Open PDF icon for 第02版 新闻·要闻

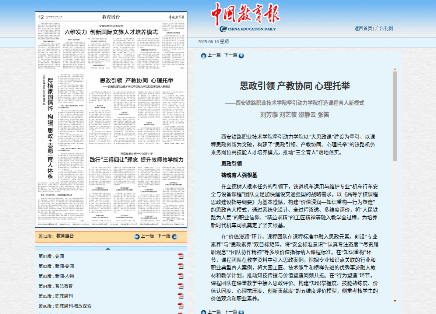[x=181, y=266]
